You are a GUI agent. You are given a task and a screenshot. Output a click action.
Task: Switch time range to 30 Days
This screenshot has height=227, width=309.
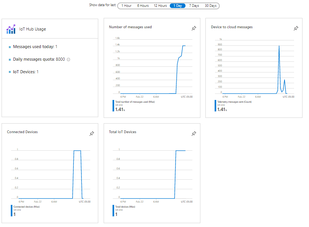click(211, 6)
